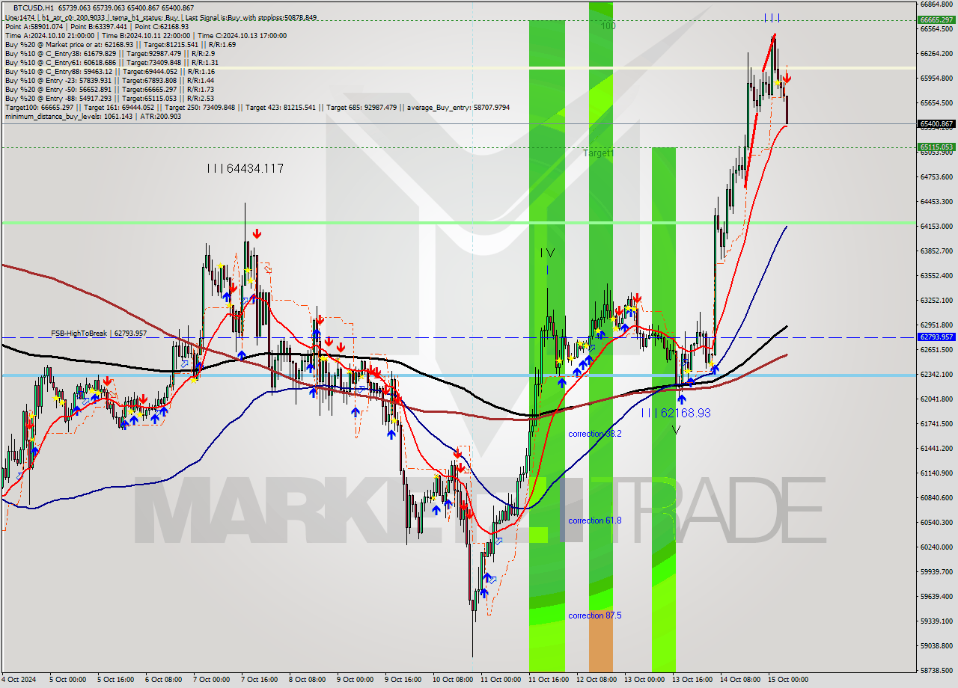This screenshot has height=688, width=958.
Task: Click the 61140.900 price axis tick
Action: click(936, 473)
